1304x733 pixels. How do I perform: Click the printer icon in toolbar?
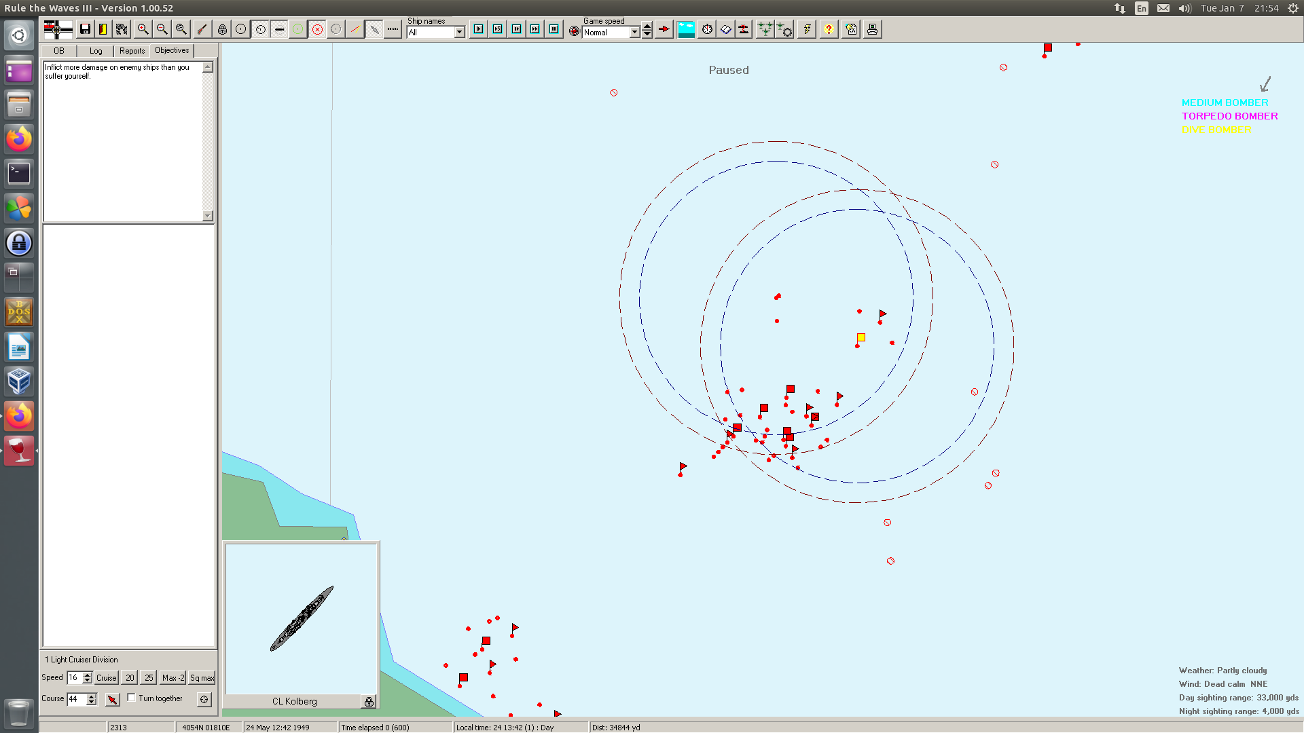coord(872,29)
